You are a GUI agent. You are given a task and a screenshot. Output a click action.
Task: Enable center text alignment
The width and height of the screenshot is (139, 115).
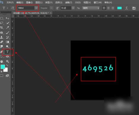click(x=108, y=8)
